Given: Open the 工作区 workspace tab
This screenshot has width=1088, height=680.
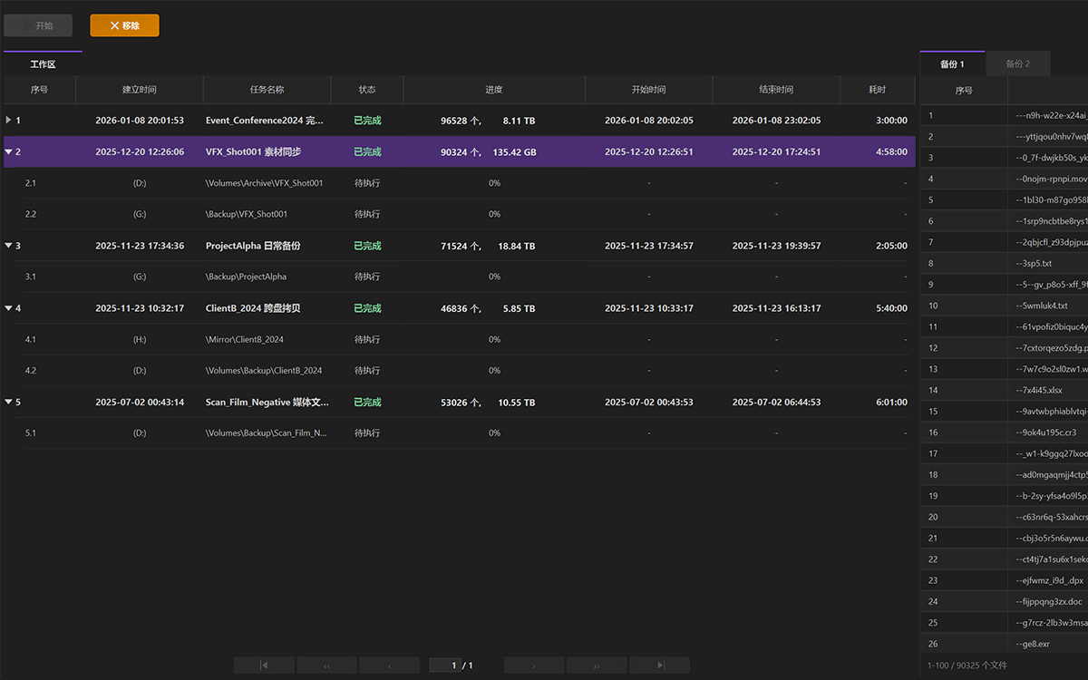Looking at the screenshot, I should (43, 63).
